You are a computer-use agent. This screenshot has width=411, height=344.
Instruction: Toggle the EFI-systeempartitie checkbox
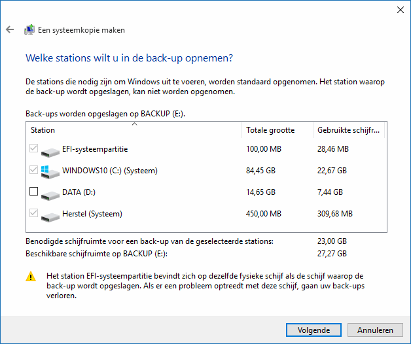(33, 148)
